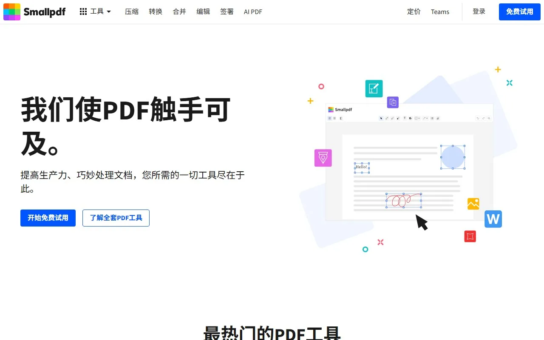Image resolution: width=544 pixels, height=340 pixels.
Task: Select the pen drawing tool in the mockup toolbar
Action: pyautogui.click(x=387, y=118)
